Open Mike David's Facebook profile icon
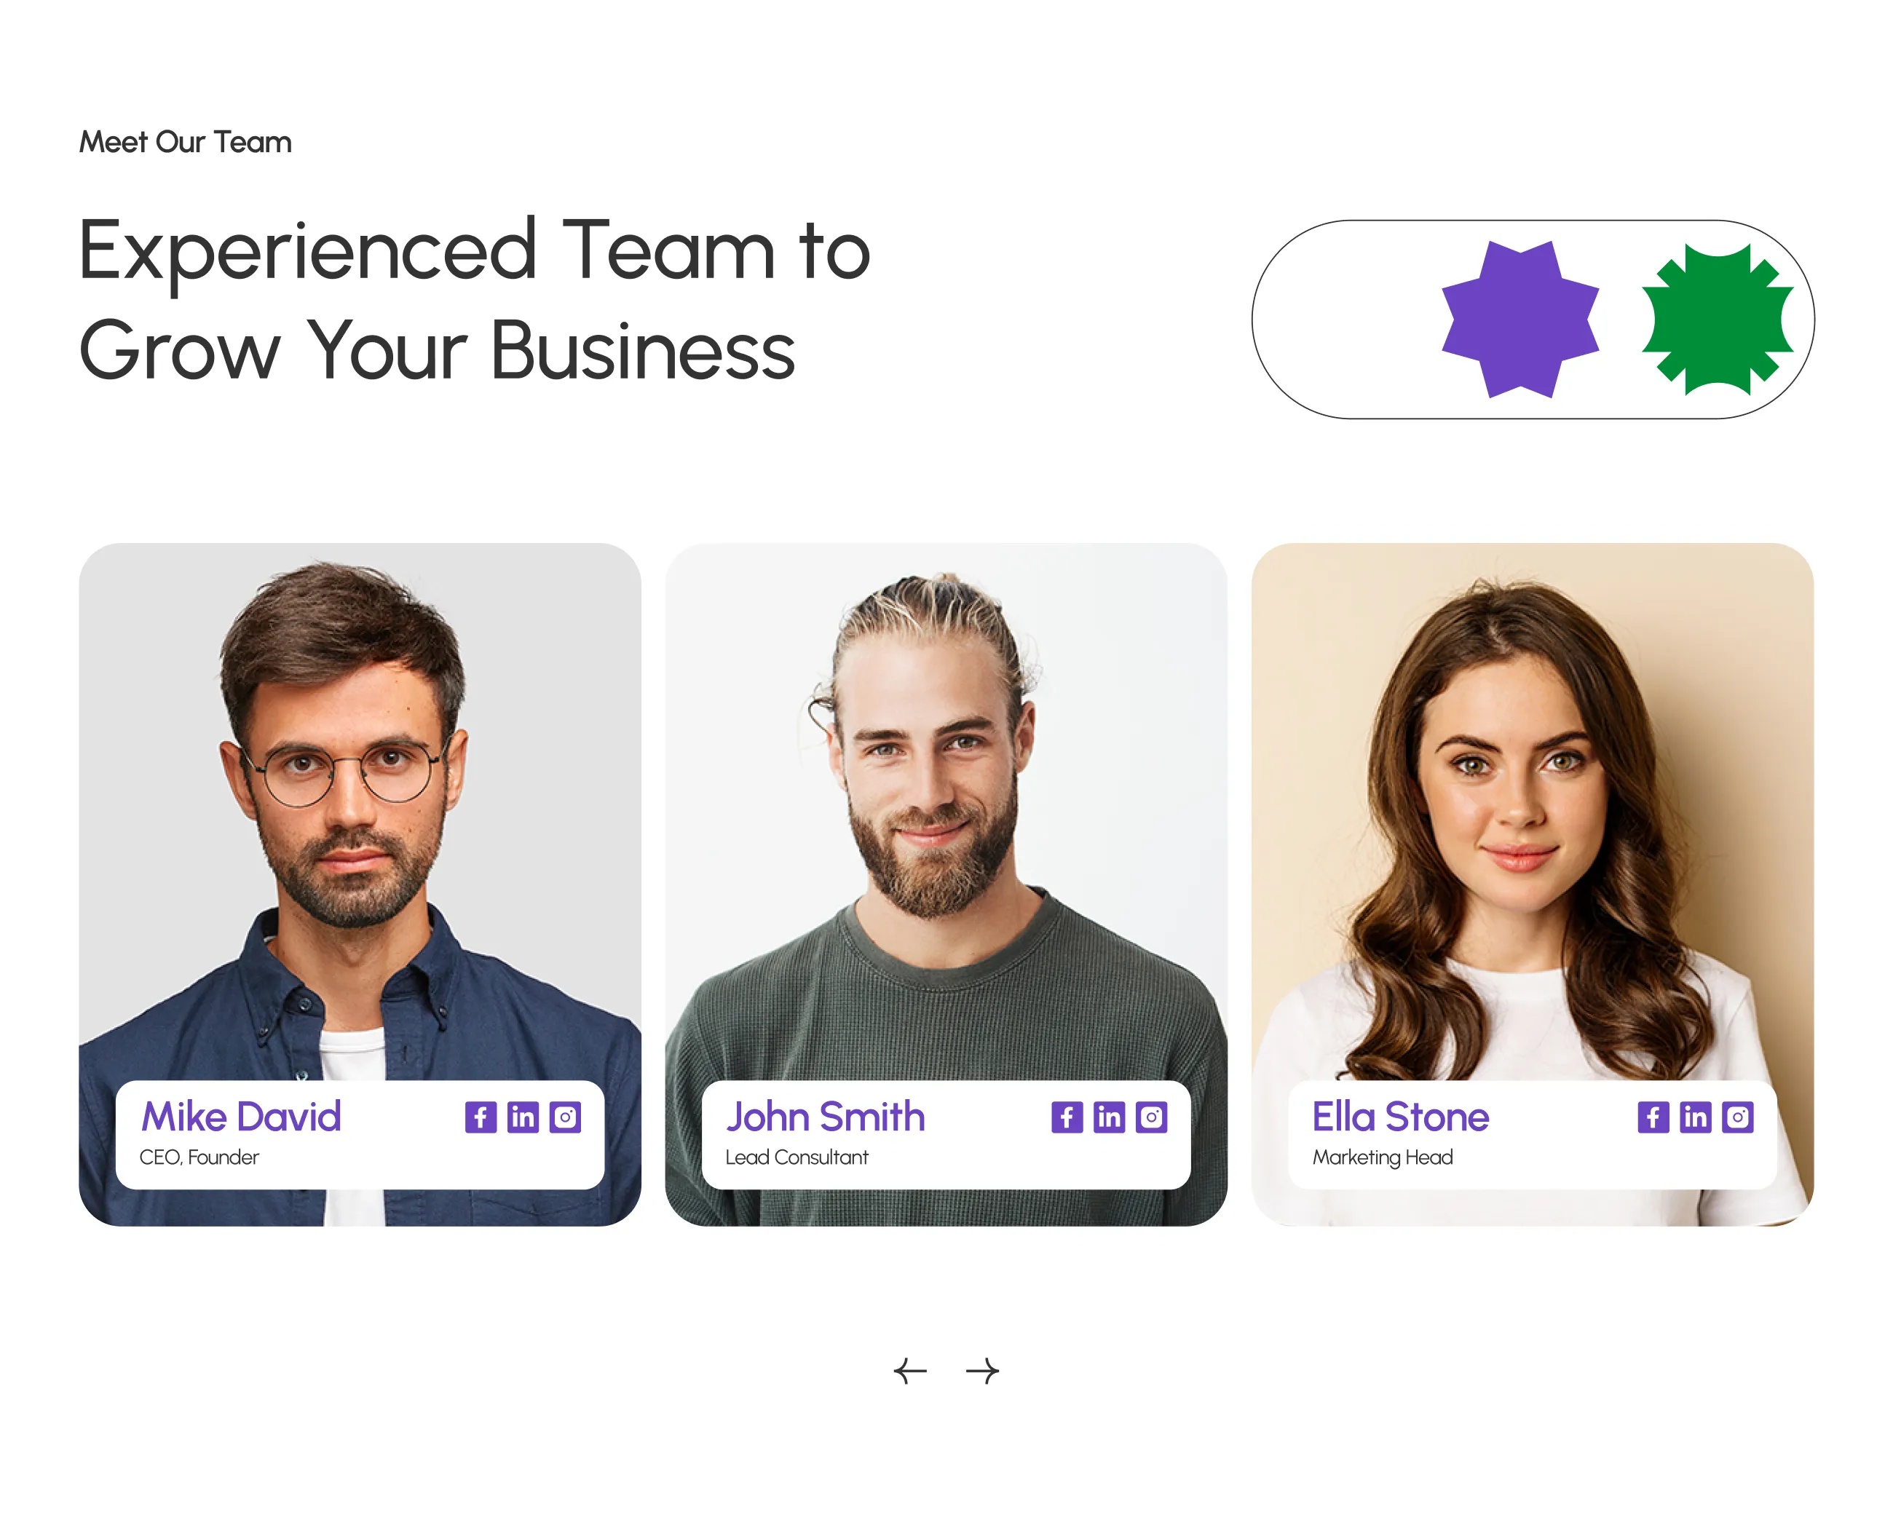This screenshot has width=1893, height=1517. 481,1117
